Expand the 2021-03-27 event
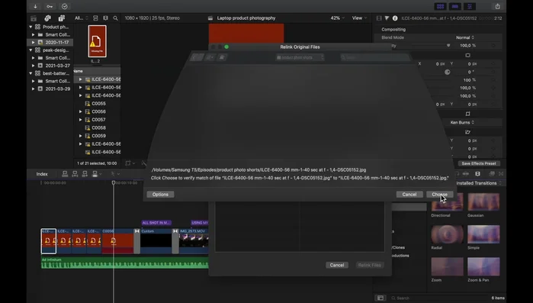The width and height of the screenshot is (533, 303). [x=33, y=66]
